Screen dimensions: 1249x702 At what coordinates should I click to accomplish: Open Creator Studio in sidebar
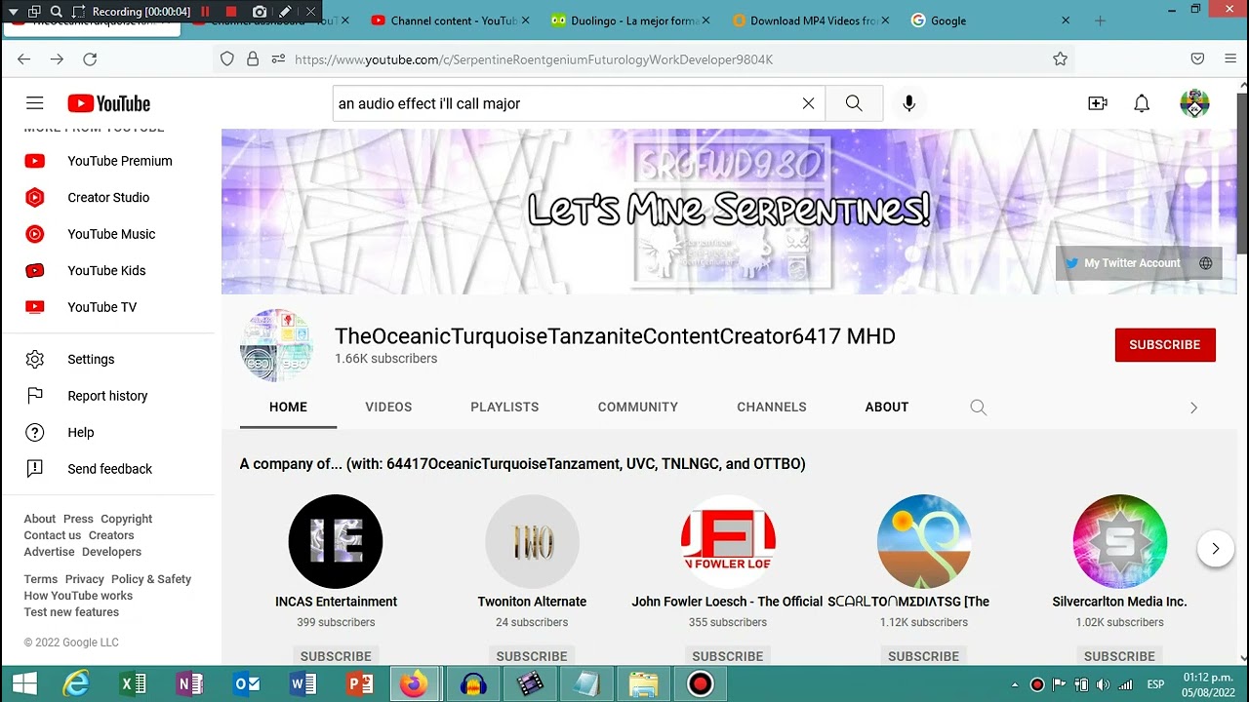tap(107, 197)
